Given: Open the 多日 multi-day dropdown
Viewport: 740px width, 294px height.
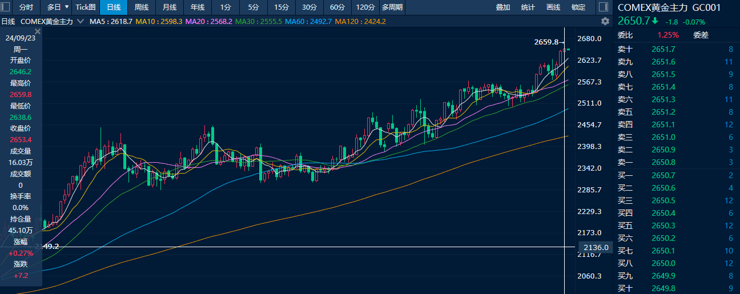Looking at the screenshot, I should (x=58, y=7).
